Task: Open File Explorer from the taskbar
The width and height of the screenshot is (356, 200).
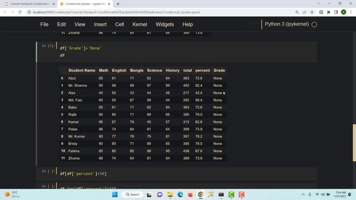Action: pyautogui.click(x=170, y=194)
